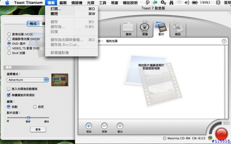Uncheck 持續播放所有項目 checkbox
The image size is (231, 144).
[9, 95]
